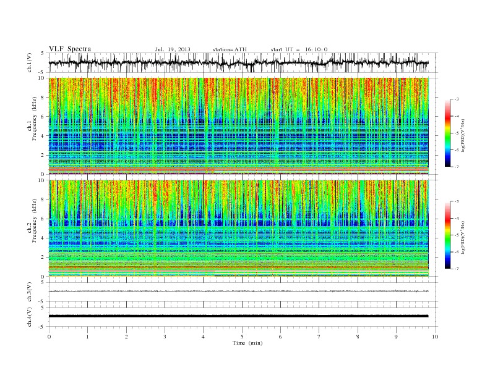Viewport: 490px width, 378px height.
Task: Click the "Time (min)" axis label
Action: (247, 343)
